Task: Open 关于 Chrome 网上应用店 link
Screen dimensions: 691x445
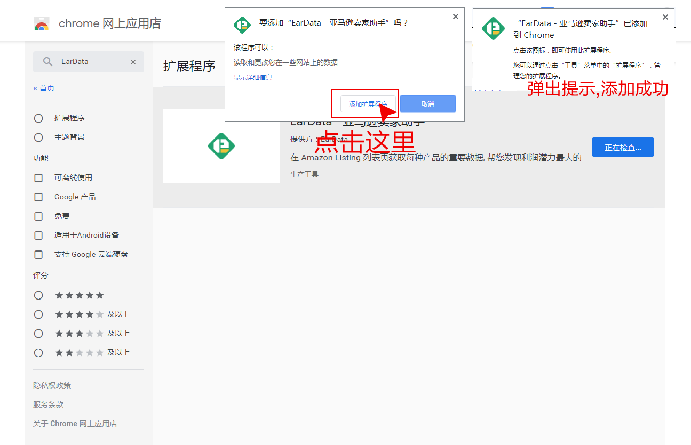Action: pyautogui.click(x=75, y=424)
